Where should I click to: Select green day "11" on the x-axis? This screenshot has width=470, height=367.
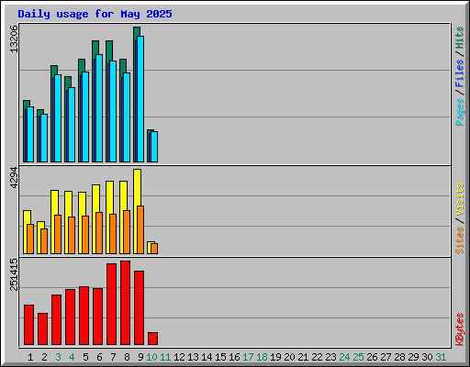pos(165,357)
